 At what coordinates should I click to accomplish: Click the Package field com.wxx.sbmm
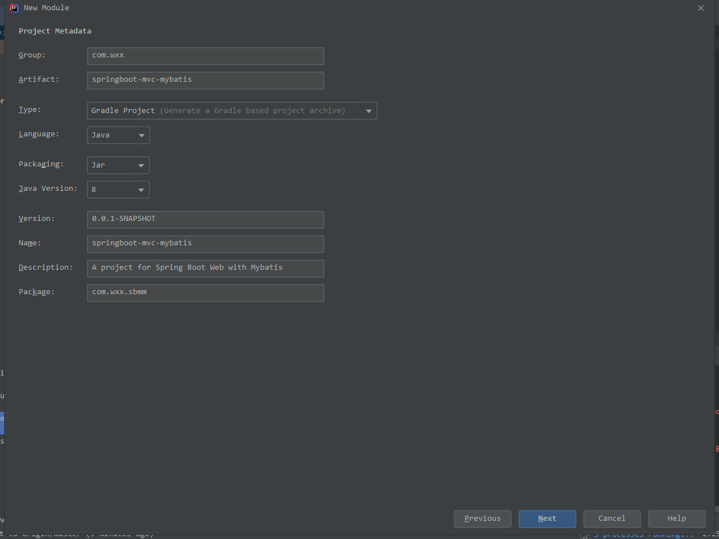click(205, 293)
